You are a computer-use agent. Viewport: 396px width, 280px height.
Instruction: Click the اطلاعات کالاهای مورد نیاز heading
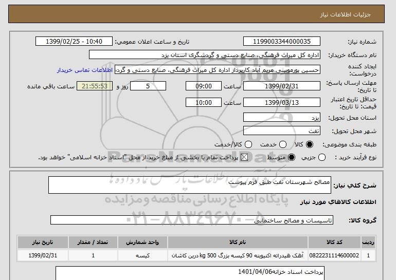pyautogui.click(x=338, y=202)
